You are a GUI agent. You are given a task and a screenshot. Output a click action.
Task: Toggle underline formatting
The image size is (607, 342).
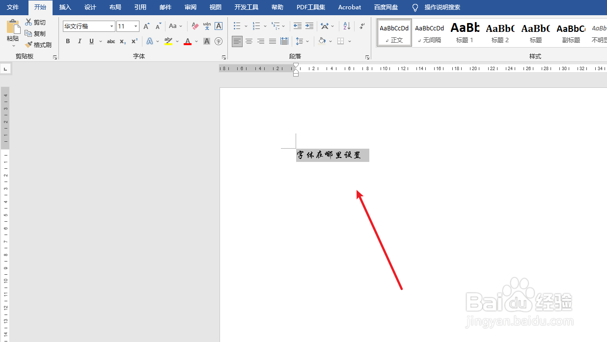click(91, 41)
